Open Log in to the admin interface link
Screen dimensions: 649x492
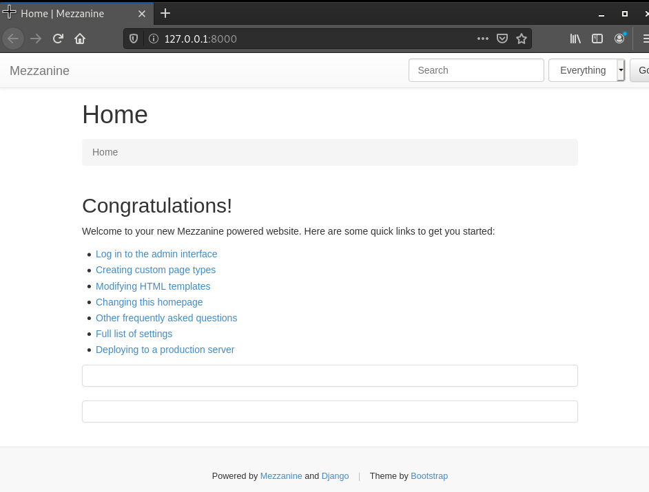pyautogui.click(x=156, y=254)
